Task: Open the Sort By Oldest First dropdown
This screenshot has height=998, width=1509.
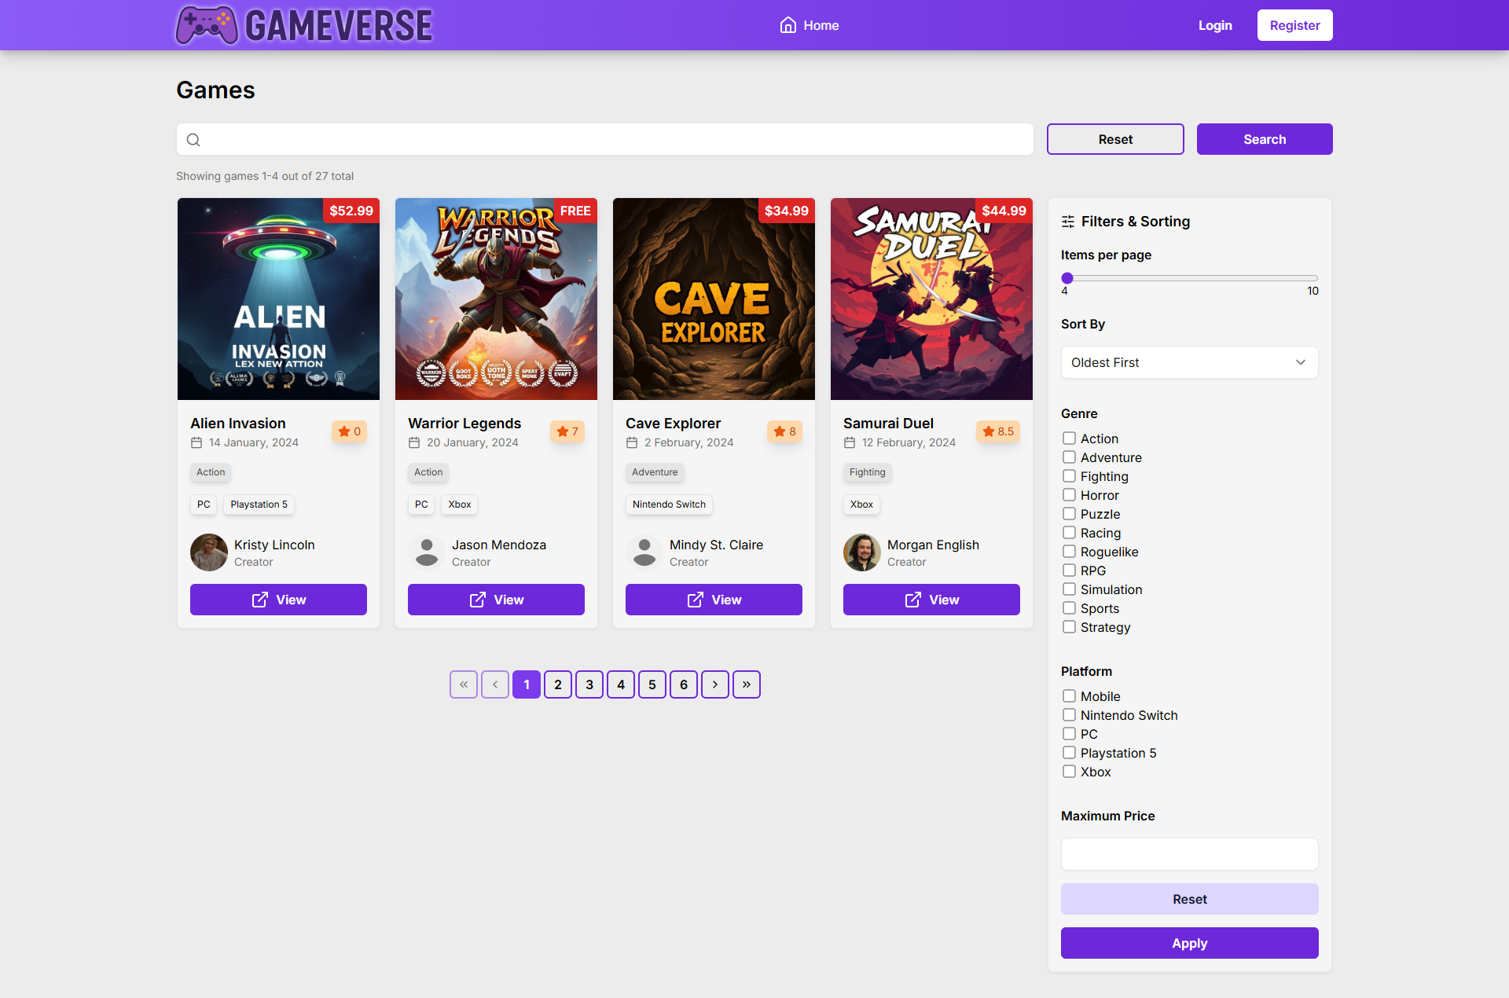Action: click(1189, 362)
